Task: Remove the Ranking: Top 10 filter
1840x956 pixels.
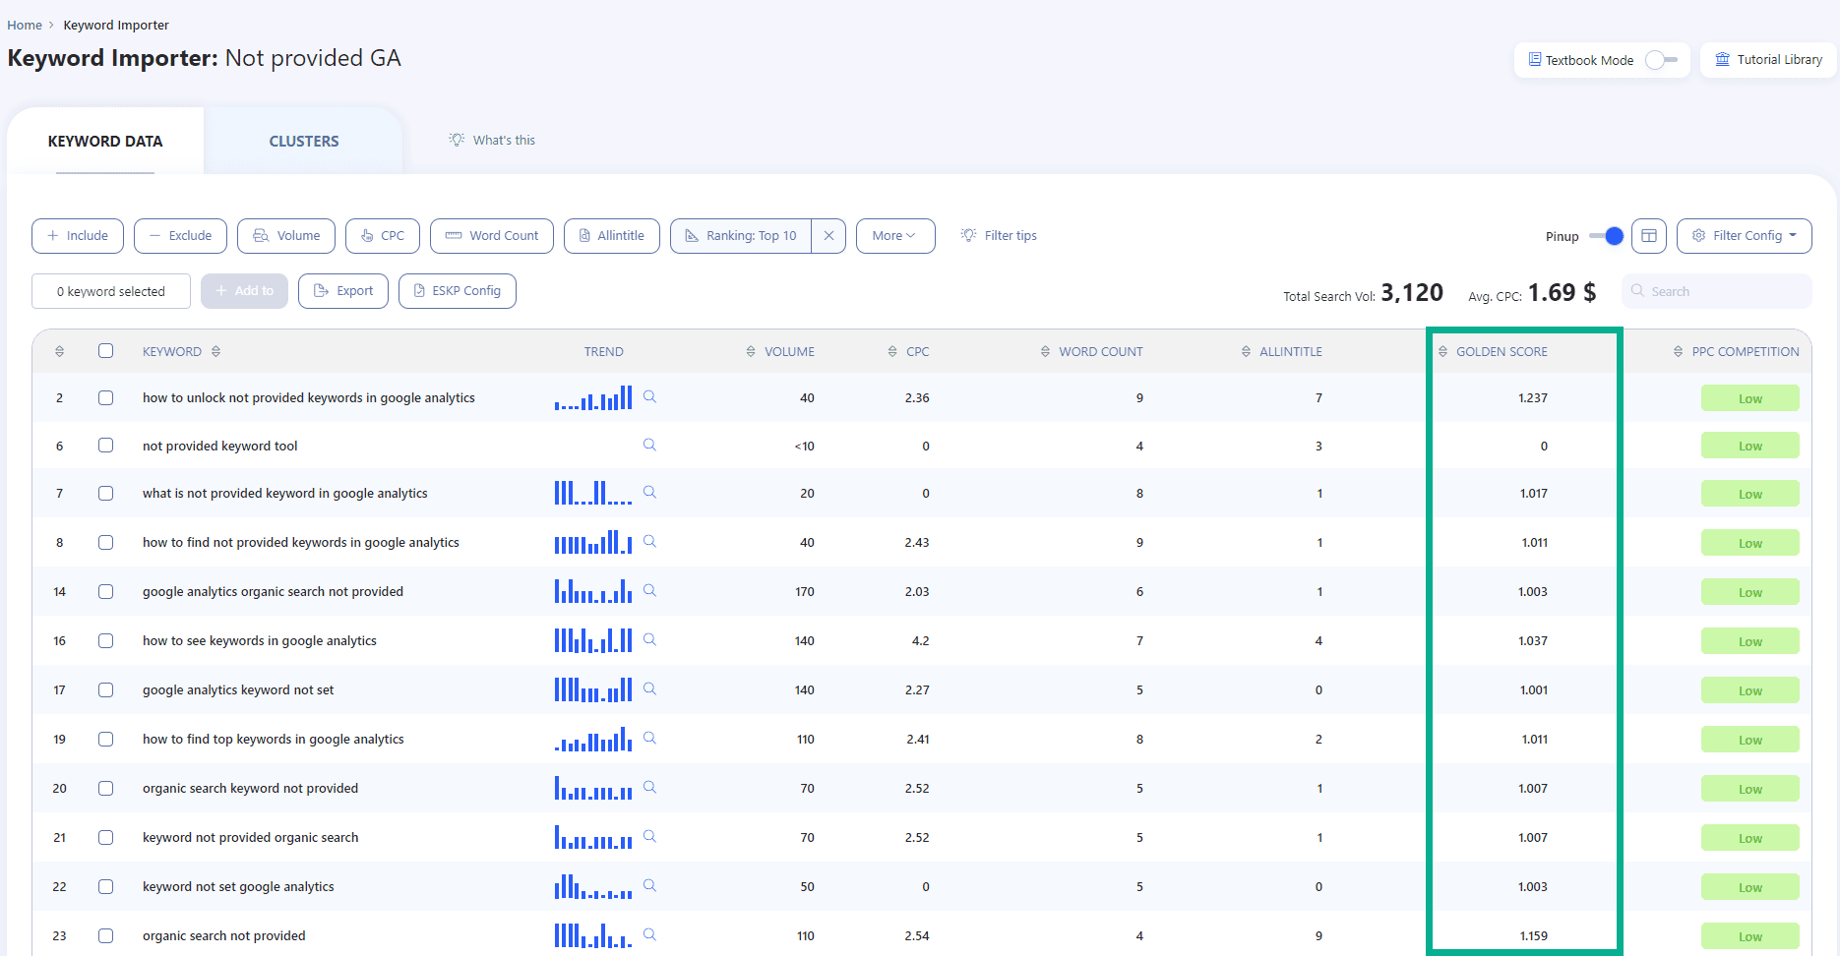Action: tap(828, 236)
